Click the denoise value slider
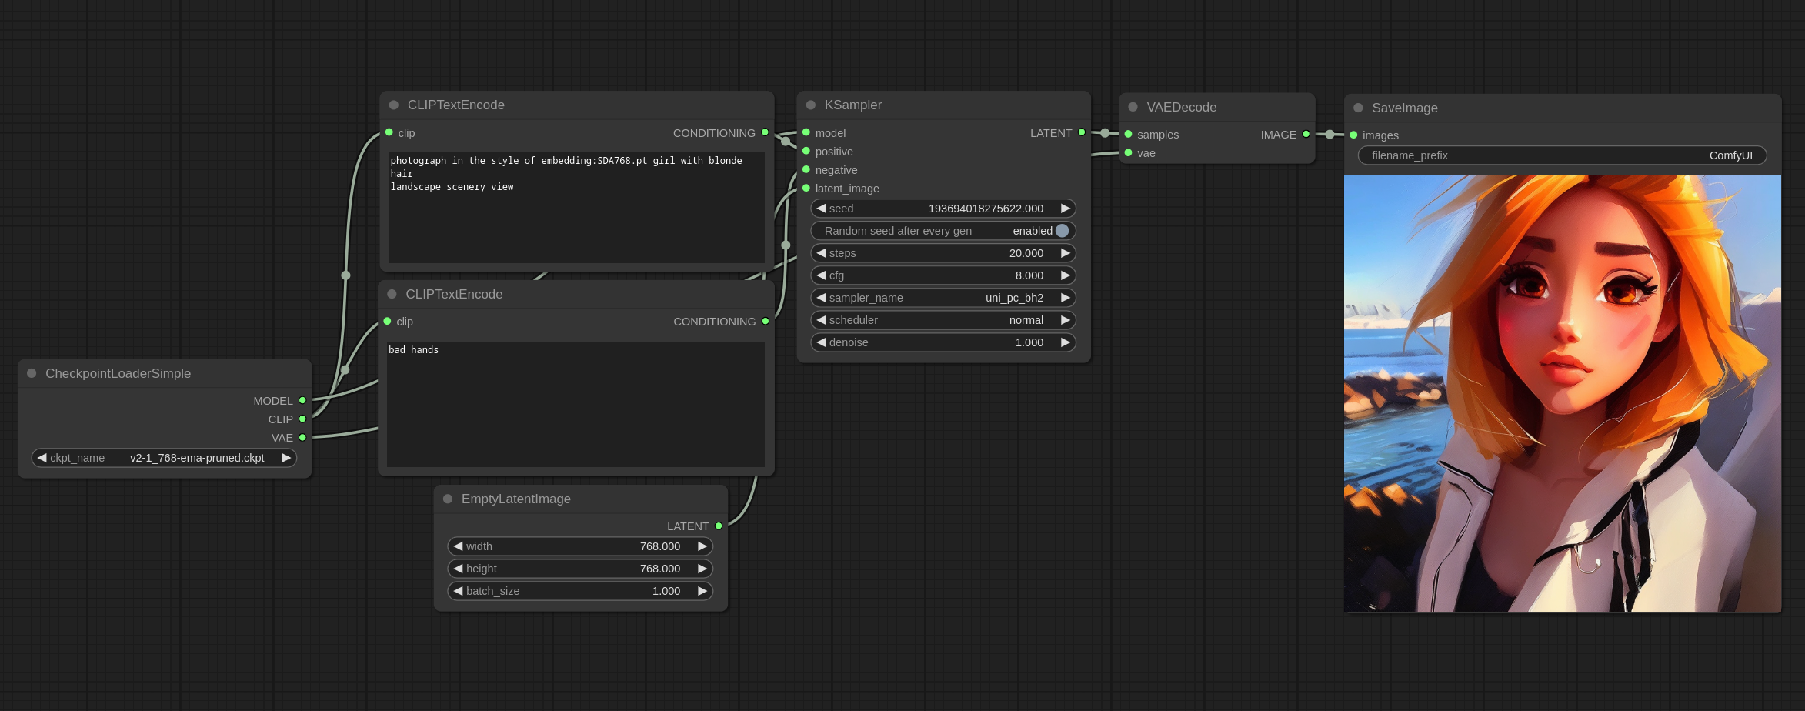 pos(943,342)
